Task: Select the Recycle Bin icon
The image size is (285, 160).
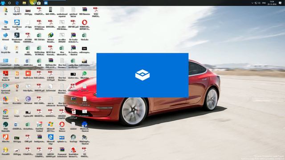Action: click(6, 49)
